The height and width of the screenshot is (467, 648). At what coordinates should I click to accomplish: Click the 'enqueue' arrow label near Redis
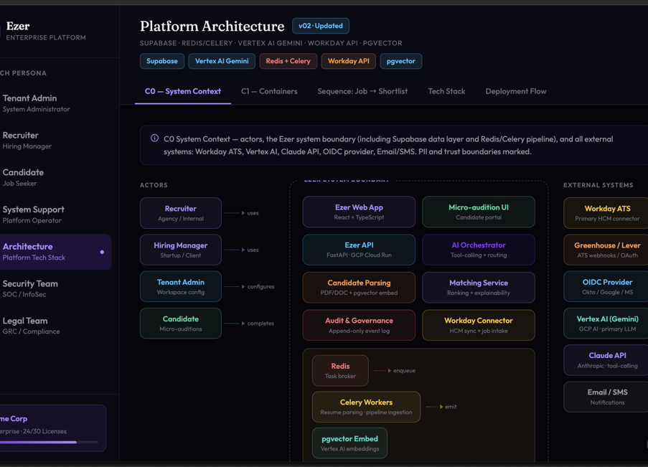404,370
